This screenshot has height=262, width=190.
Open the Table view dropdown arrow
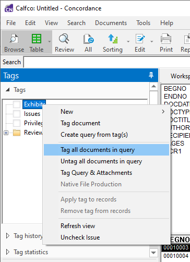click(49, 42)
